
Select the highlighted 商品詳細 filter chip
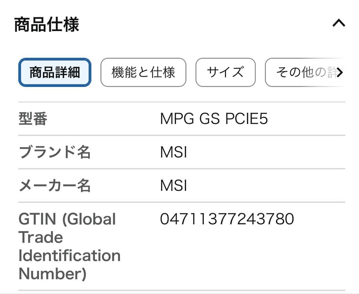(54, 73)
